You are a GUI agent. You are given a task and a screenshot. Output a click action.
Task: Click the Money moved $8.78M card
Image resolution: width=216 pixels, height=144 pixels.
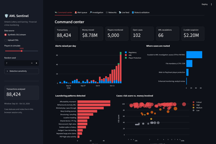click(92, 34)
